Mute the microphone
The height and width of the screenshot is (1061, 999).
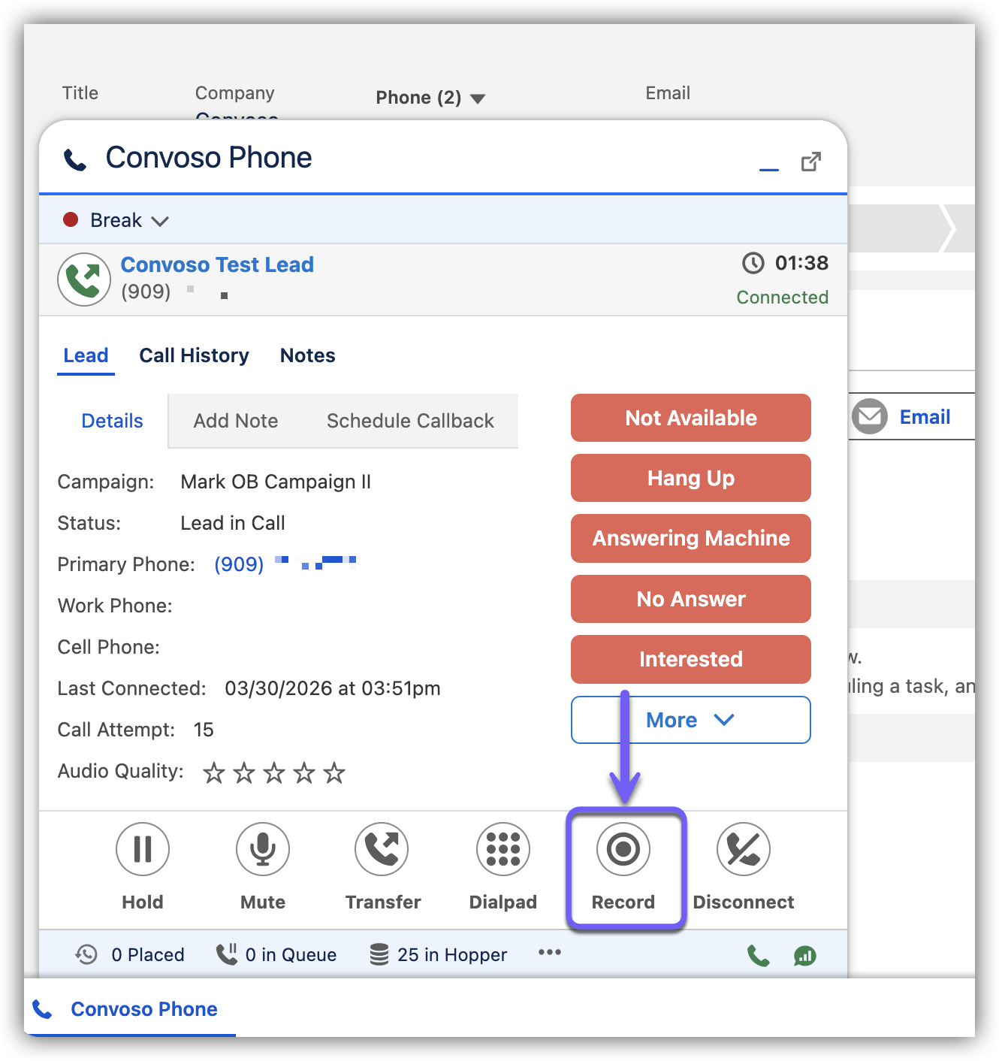coord(263,850)
